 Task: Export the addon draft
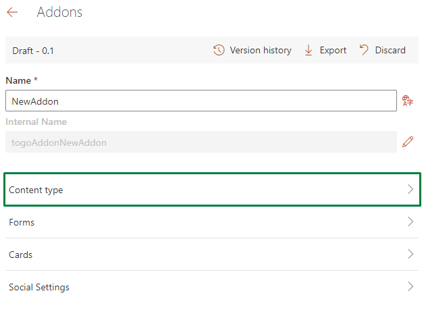pyautogui.click(x=325, y=50)
